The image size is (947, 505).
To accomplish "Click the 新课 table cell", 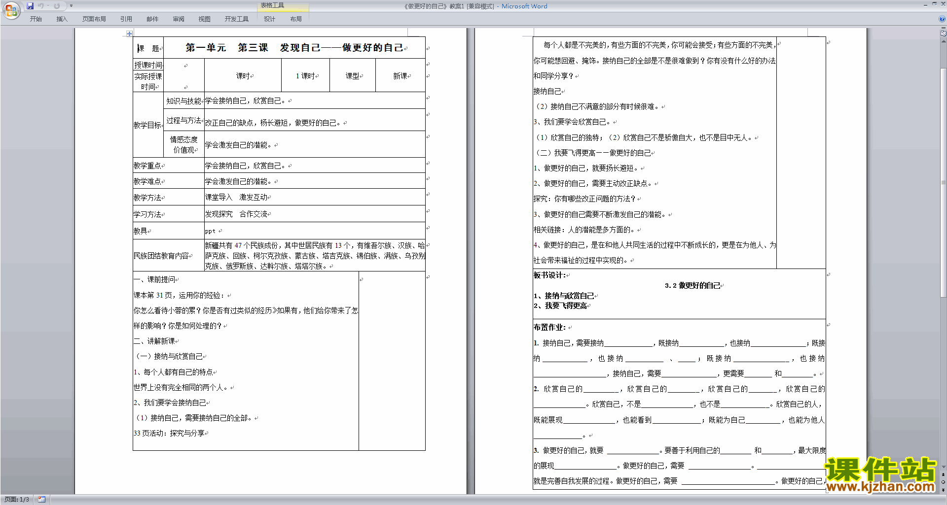I will click(401, 76).
